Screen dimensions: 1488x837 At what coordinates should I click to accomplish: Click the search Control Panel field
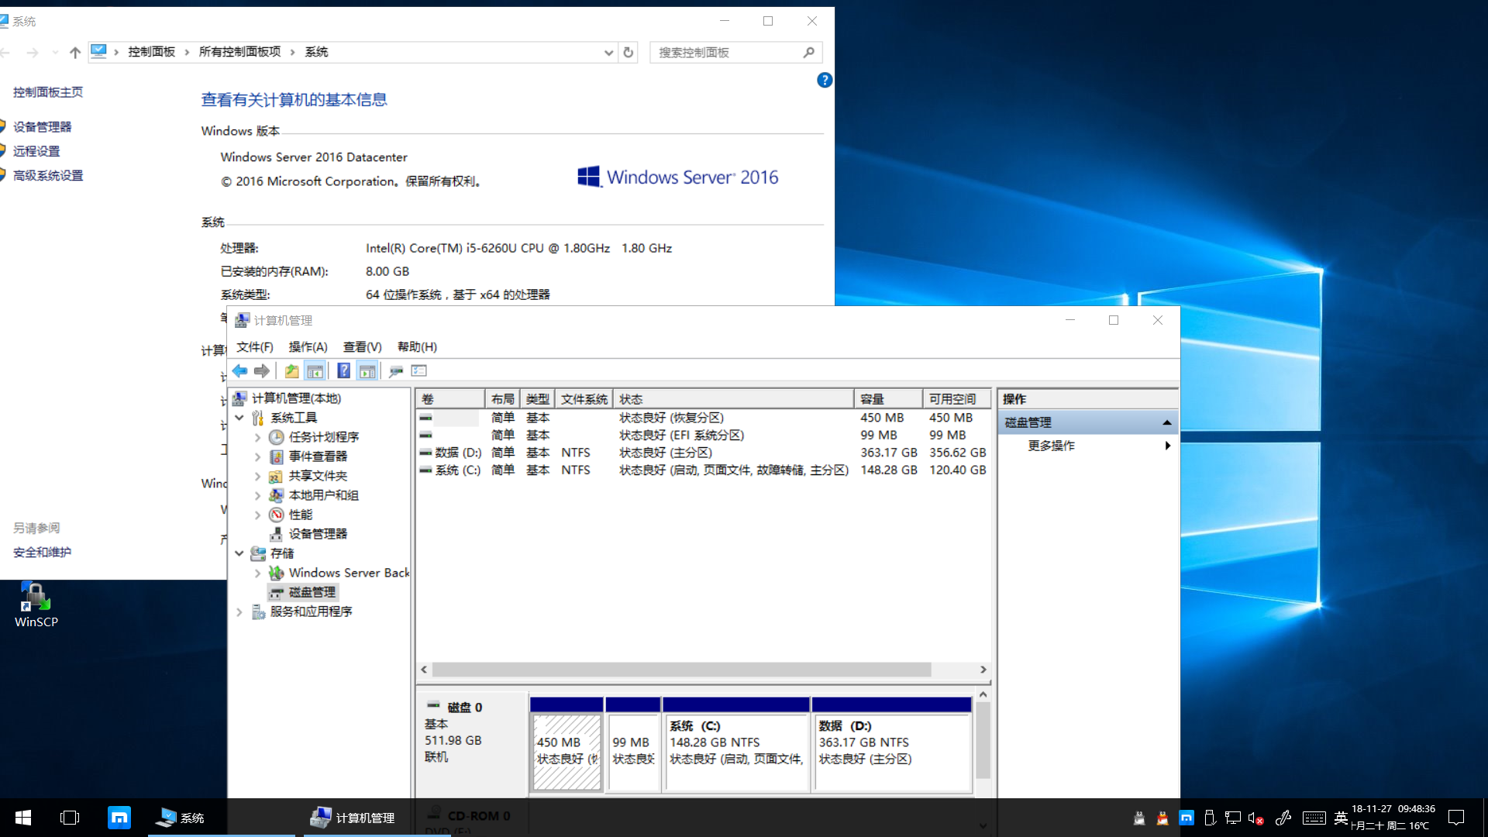pyautogui.click(x=735, y=53)
